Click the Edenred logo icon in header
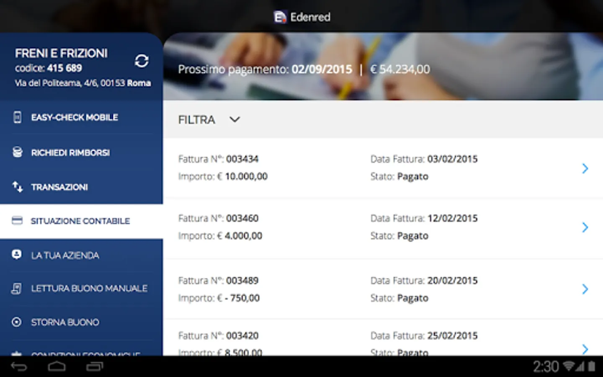 (280, 17)
